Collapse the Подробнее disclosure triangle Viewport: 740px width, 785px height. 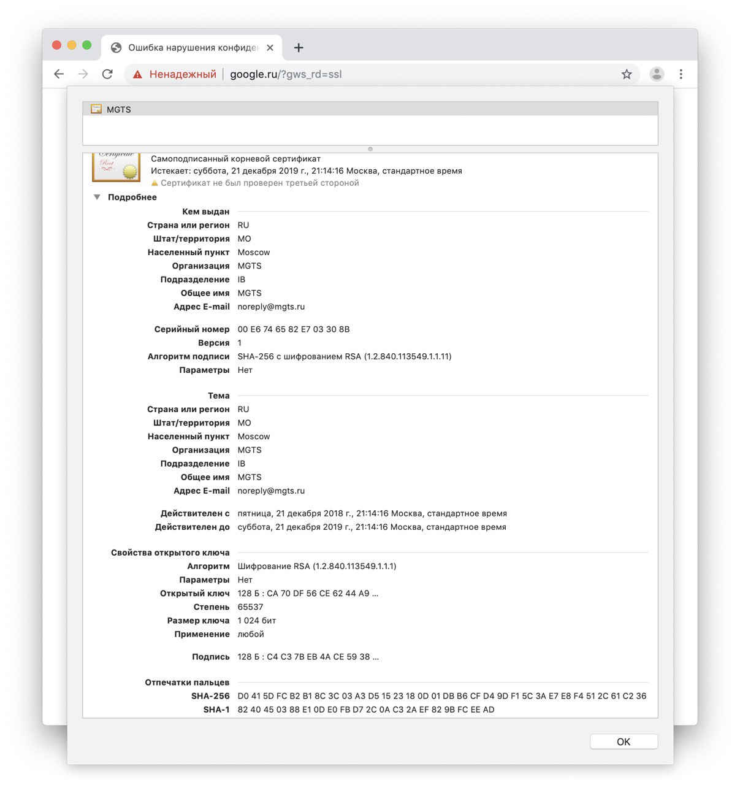[x=97, y=197]
